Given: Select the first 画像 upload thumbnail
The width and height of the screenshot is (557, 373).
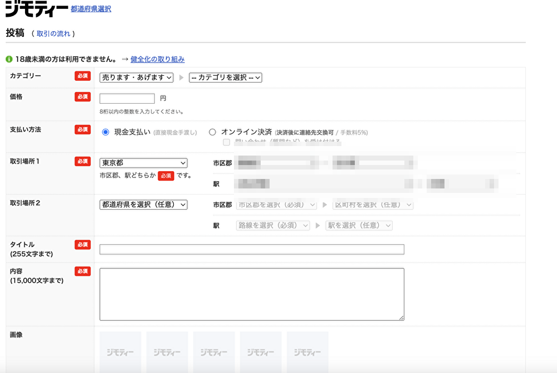Looking at the screenshot, I should [x=120, y=352].
